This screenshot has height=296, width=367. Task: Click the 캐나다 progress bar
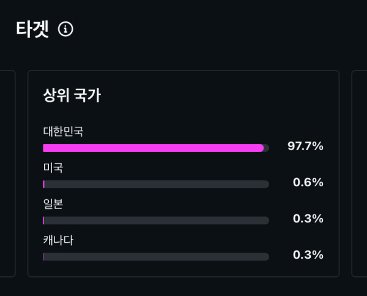(x=156, y=257)
